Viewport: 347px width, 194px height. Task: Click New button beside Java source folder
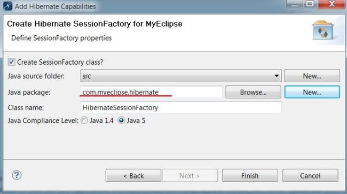pos(312,76)
